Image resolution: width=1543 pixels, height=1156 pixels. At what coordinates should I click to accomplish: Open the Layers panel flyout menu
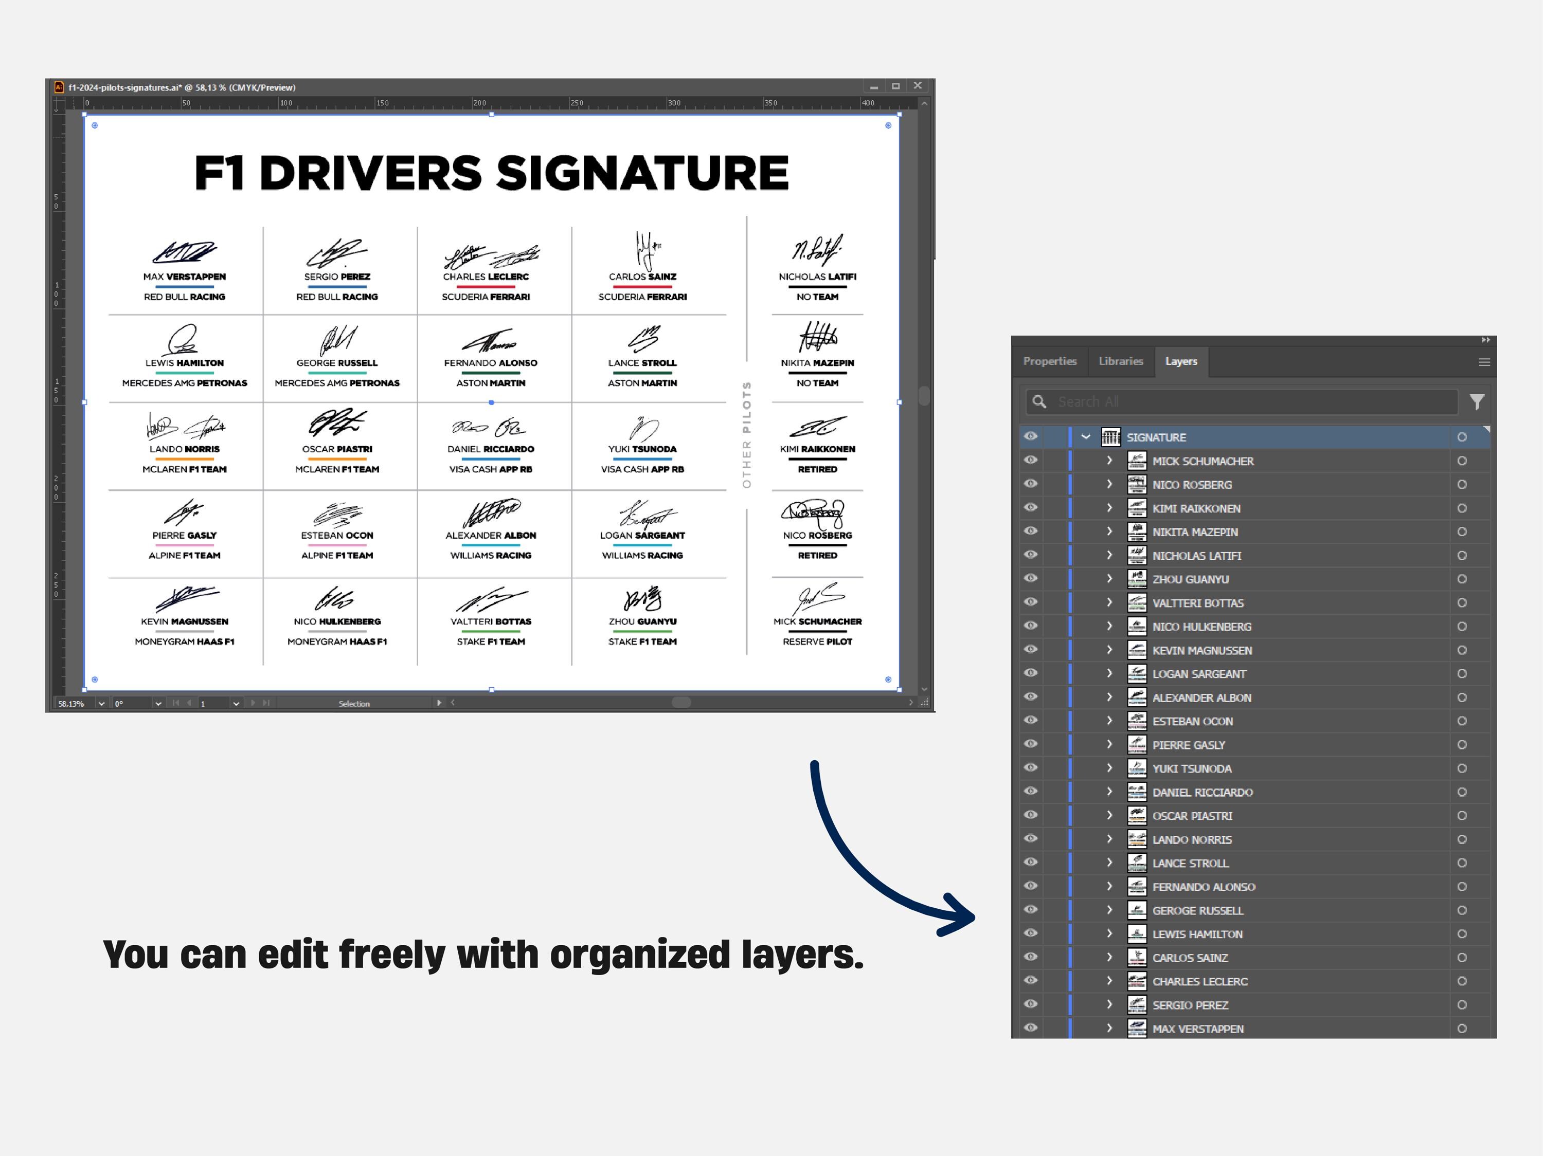click(x=1484, y=361)
